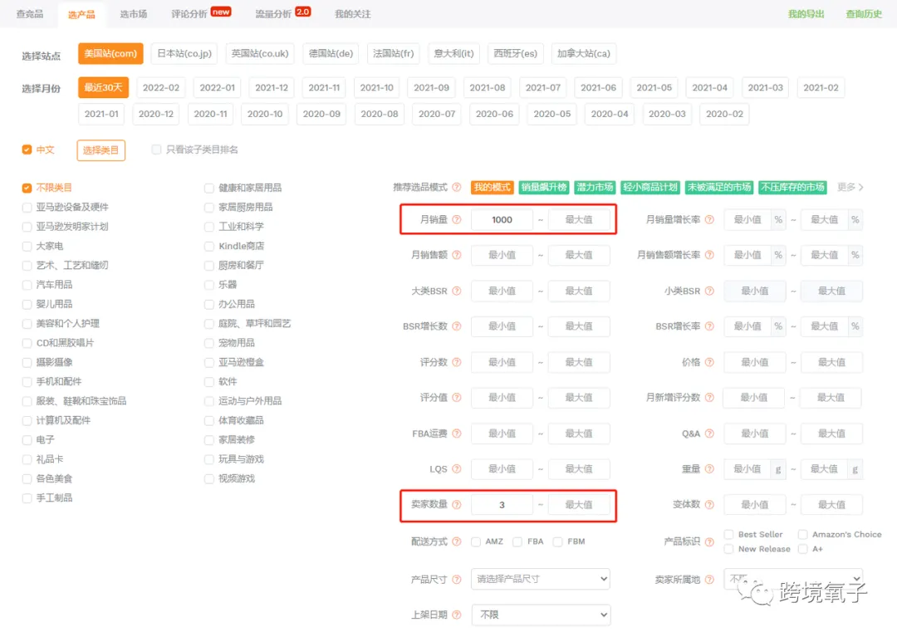This screenshot has width=897, height=632.
Task: Check the 家居厨房用品 category
Action: pyautogui.click(x=208, y=207)
